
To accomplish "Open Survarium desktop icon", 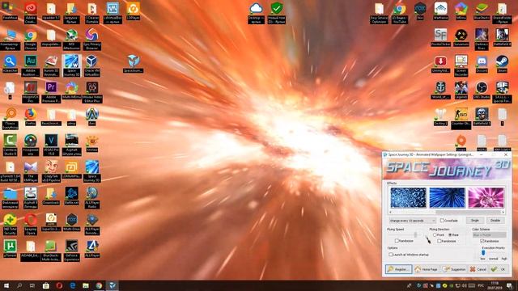I will pos(461,37).
